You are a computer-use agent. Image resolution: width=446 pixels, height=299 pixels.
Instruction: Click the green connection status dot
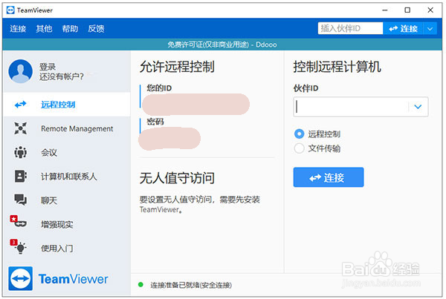pyautogui.click(x=140, y=284)
